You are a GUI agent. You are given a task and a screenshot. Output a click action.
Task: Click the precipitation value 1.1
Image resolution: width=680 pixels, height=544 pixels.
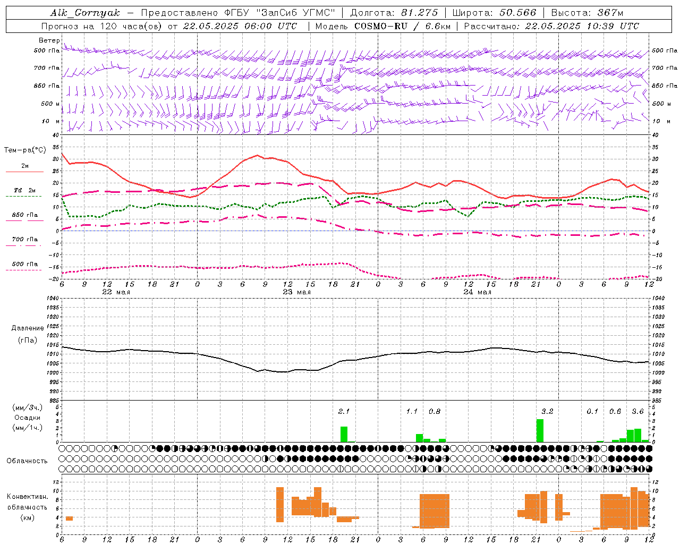tap(412, 412)
